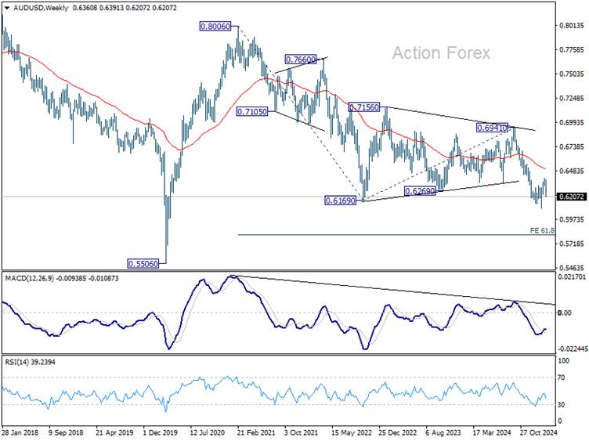Click the 0.62690 price label
589x441 pixels.
[420, 191]
